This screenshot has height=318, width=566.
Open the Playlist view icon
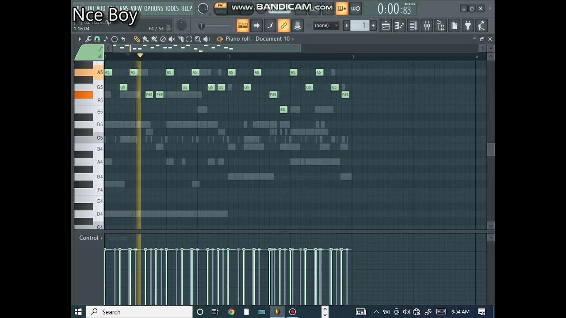pyautogui.click(x=386, y=26)
